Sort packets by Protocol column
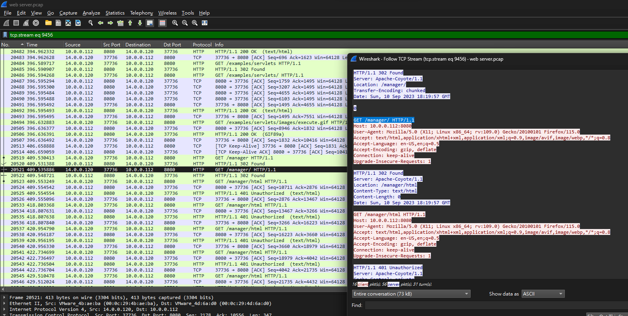The height and width of the screenshot is (316, 628). click(x=202, y=45)
